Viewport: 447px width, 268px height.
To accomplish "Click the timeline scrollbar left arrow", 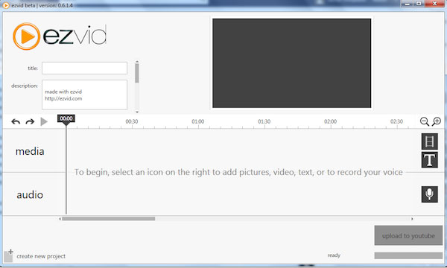I will pyautogui.click(x=60, y=219).
